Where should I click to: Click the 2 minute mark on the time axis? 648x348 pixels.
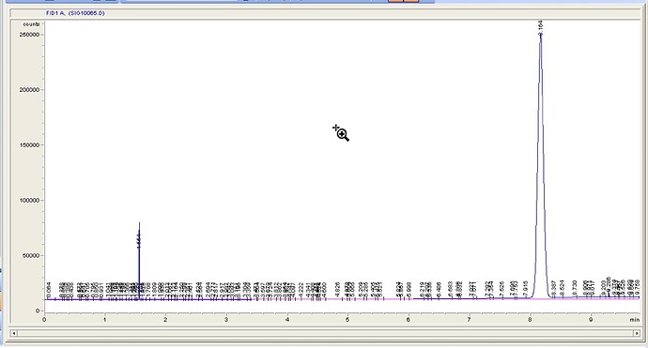click(x=165, y=320)
